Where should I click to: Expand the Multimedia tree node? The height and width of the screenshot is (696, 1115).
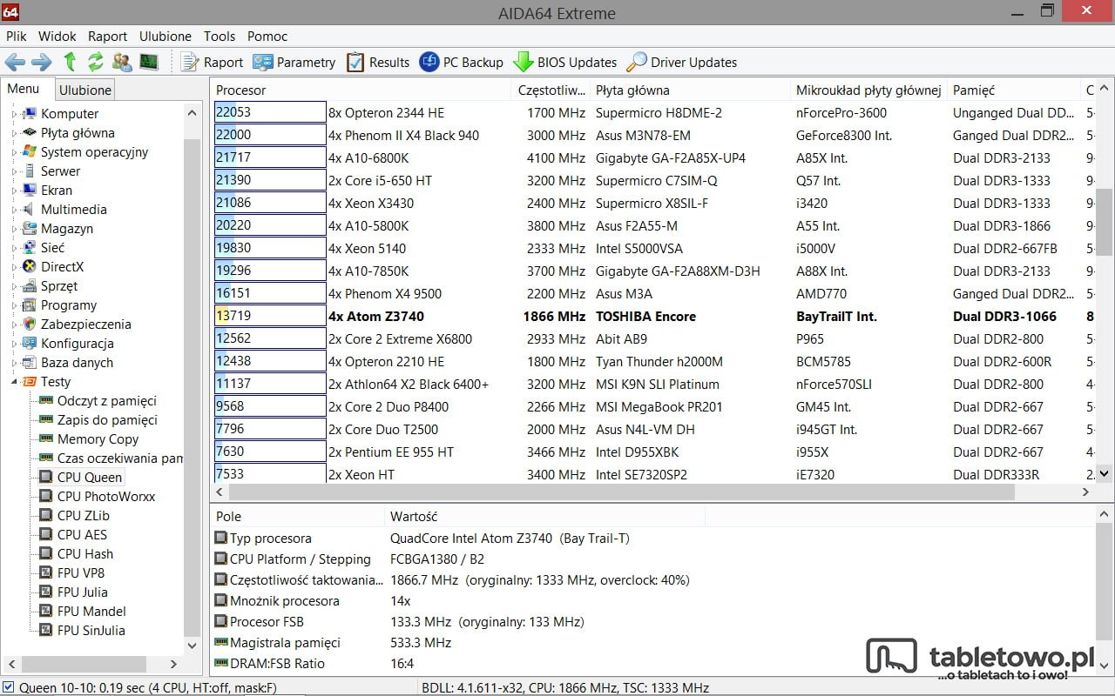[x=14, y=210]
